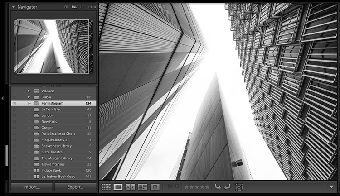Select the Paris Bracketed Shots collection

[x=58, y=134]
